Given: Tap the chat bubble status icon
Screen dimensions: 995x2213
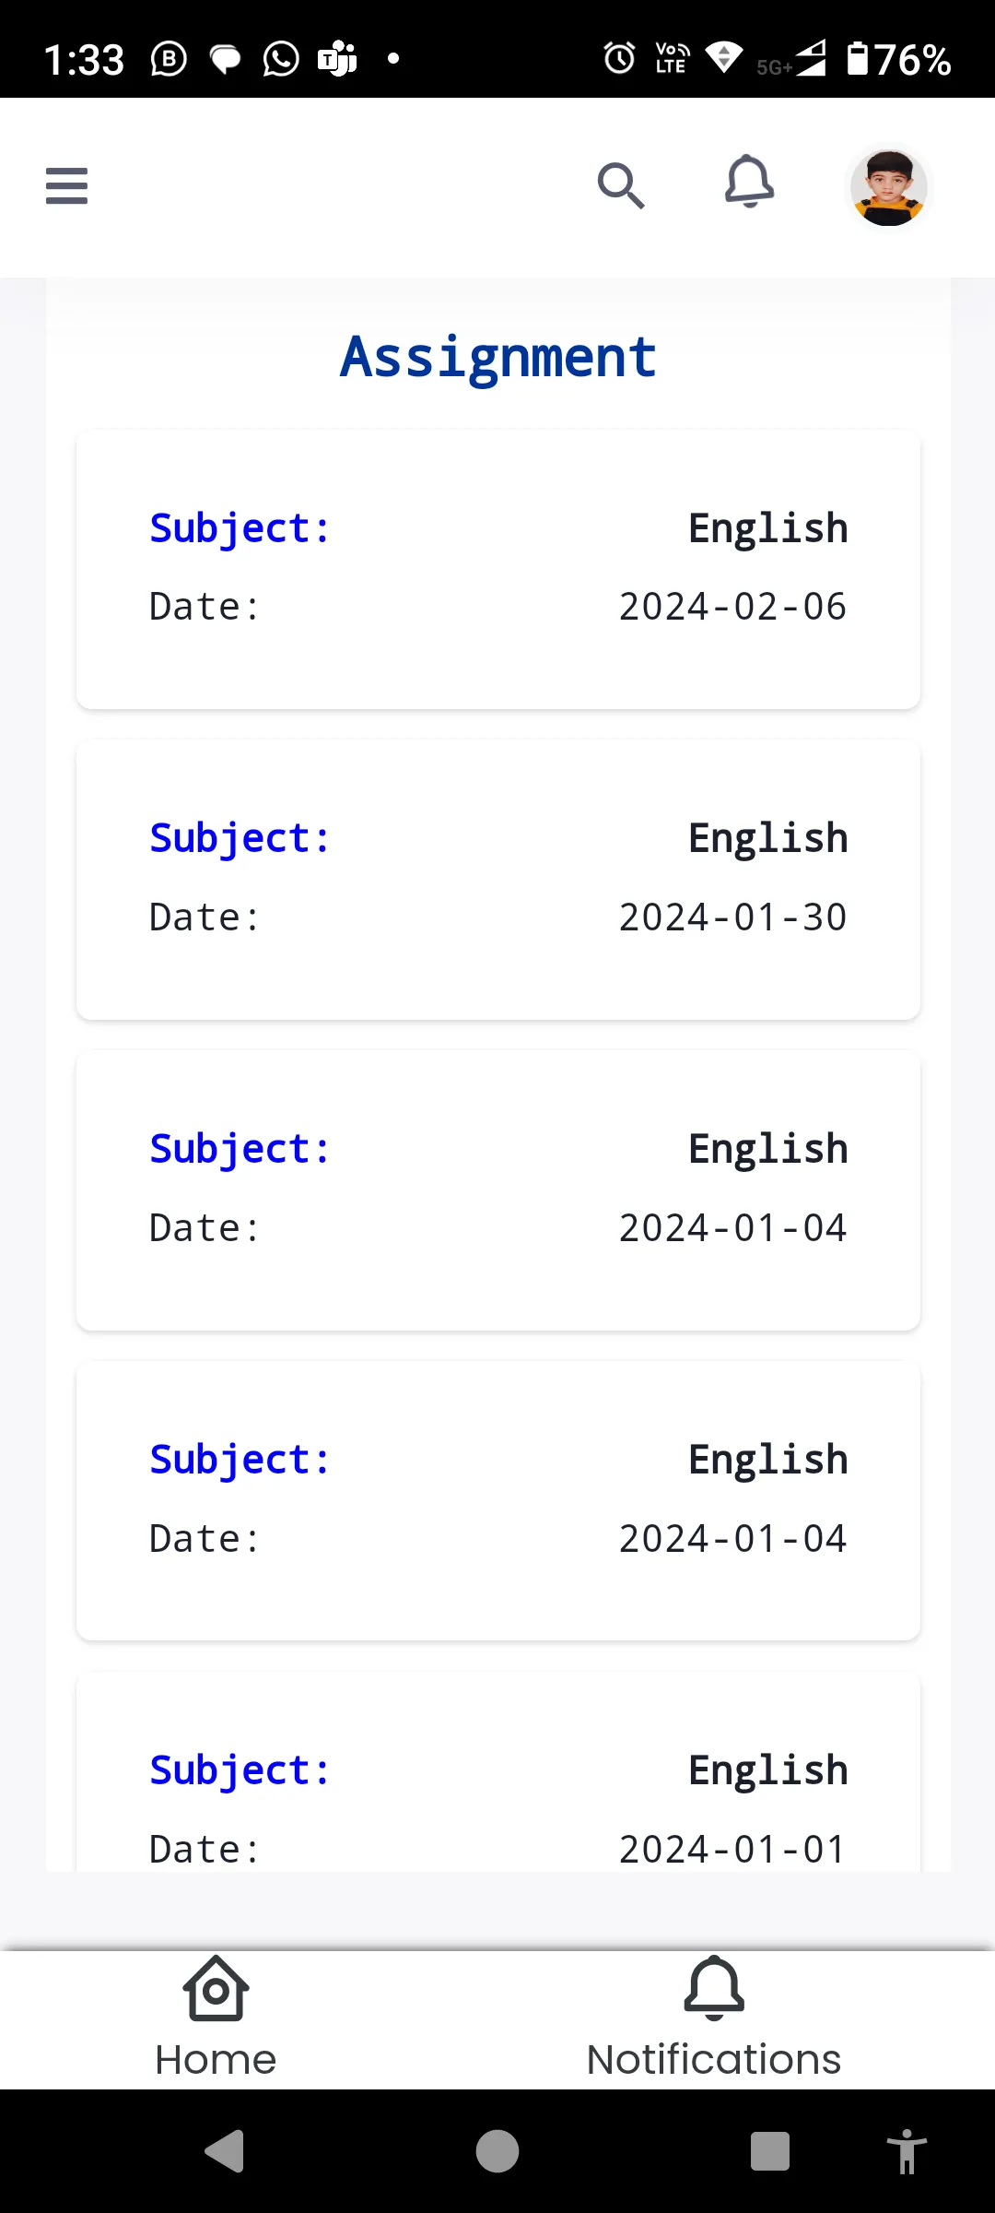Looking at the screenshot, I should click(x=226, y=60).
